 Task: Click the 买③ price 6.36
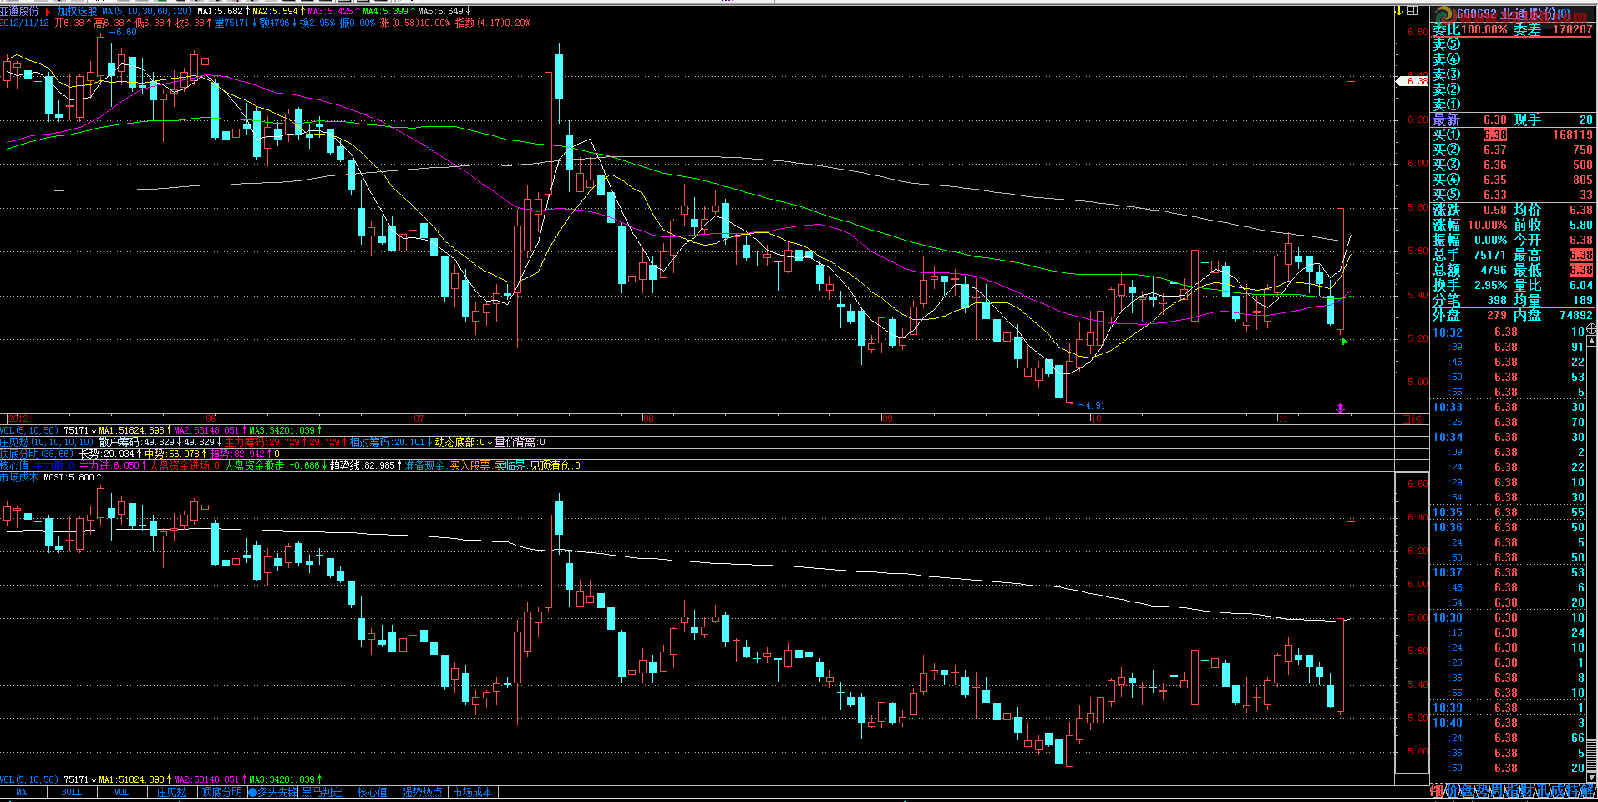point(1495,165)
